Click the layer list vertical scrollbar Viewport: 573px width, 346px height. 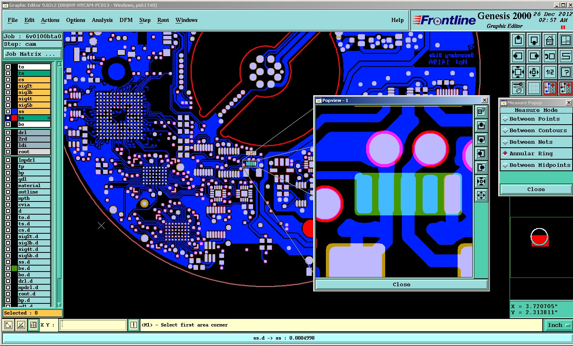pyautogui.click(x=59, y=184)
